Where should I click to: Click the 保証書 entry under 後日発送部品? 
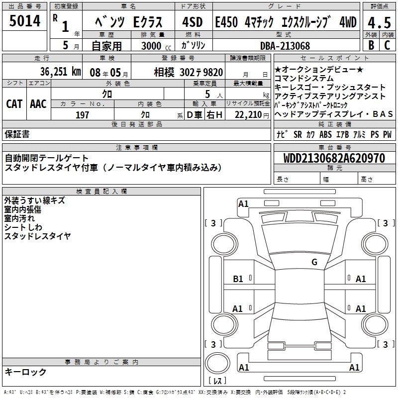tap(17, 134)
